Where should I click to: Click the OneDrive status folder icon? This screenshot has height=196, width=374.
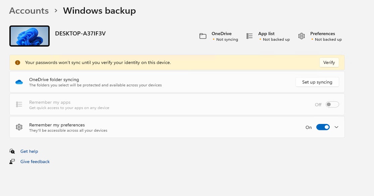(203, 36)
